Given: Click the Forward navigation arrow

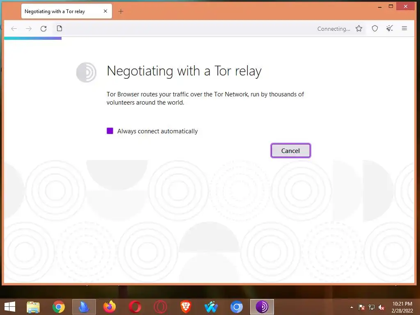Looking at the screenshot, I should coord(29,29).
